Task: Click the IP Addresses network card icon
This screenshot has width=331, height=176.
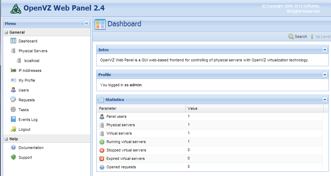Action: 13,70
